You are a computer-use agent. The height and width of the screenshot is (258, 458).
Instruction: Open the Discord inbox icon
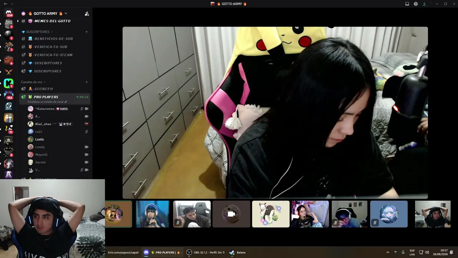pyautogui.click(x=407, y=4)
